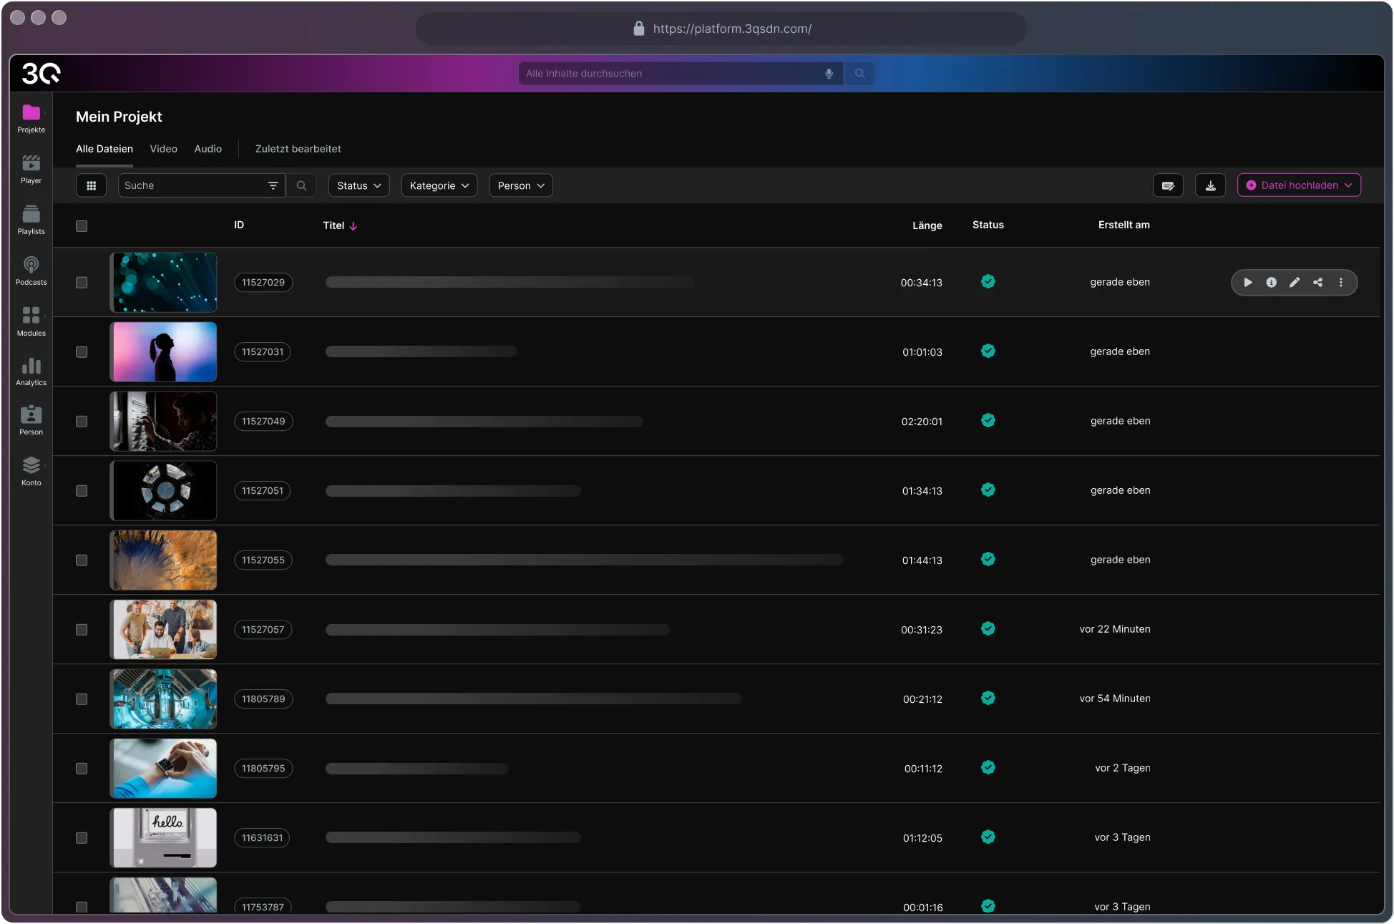Switch to Audio tab
The image size is (1394, 924).
click(208, 149)
